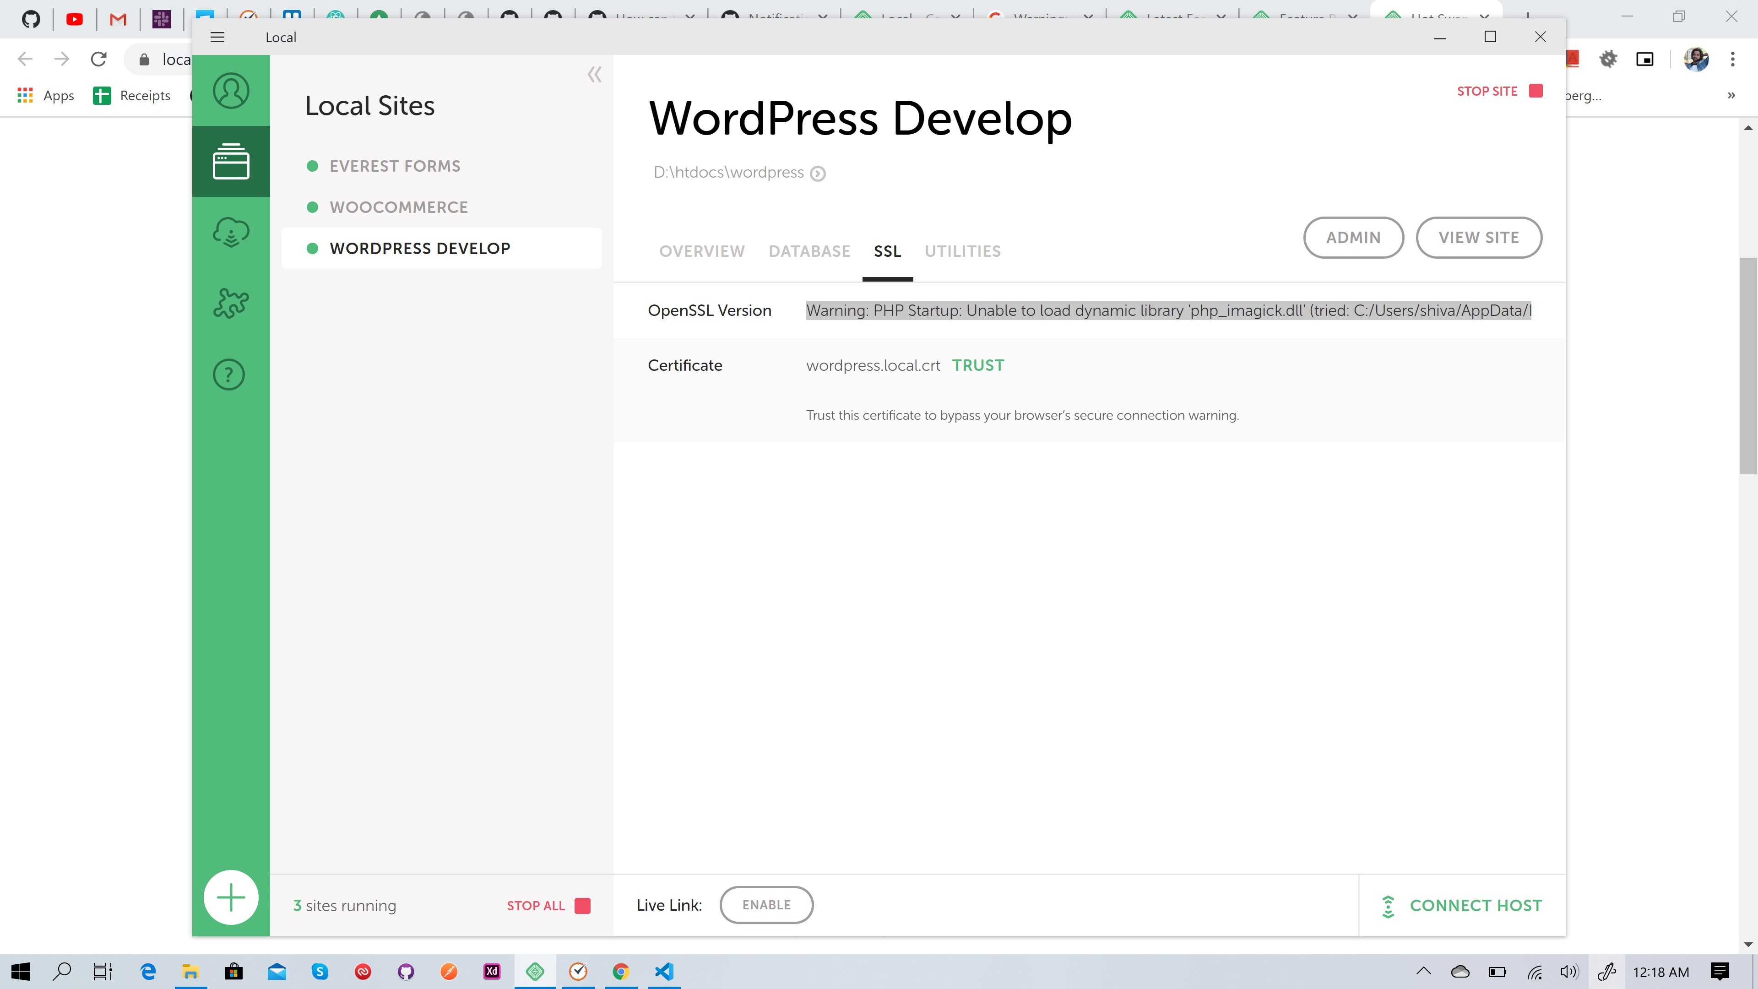
Task: Open the Local Sites sidebar icon
Action: (231, 162)
